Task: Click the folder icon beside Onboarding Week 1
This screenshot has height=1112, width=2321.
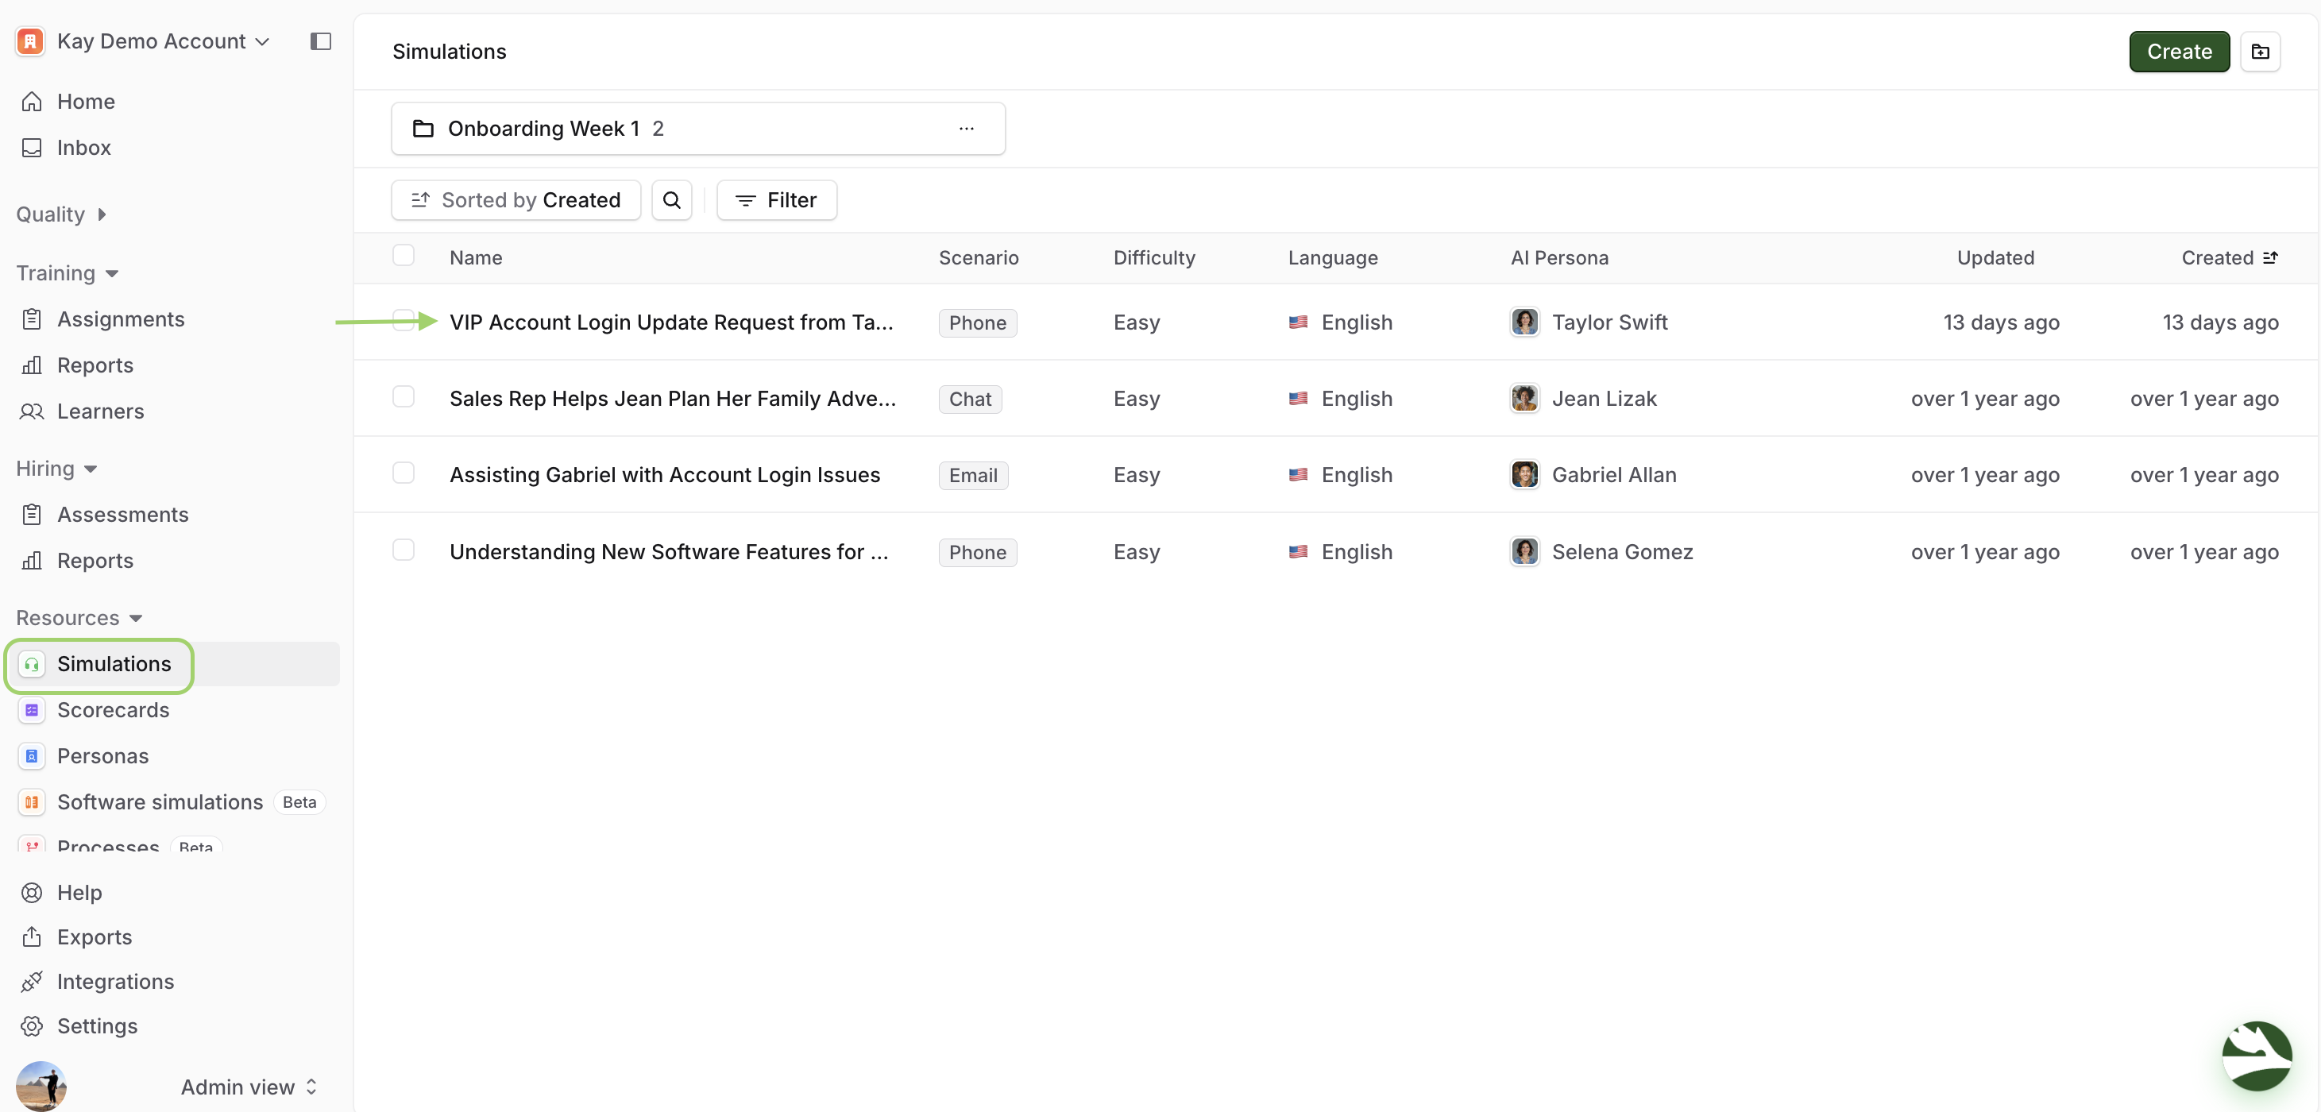Action: [423, 128]
